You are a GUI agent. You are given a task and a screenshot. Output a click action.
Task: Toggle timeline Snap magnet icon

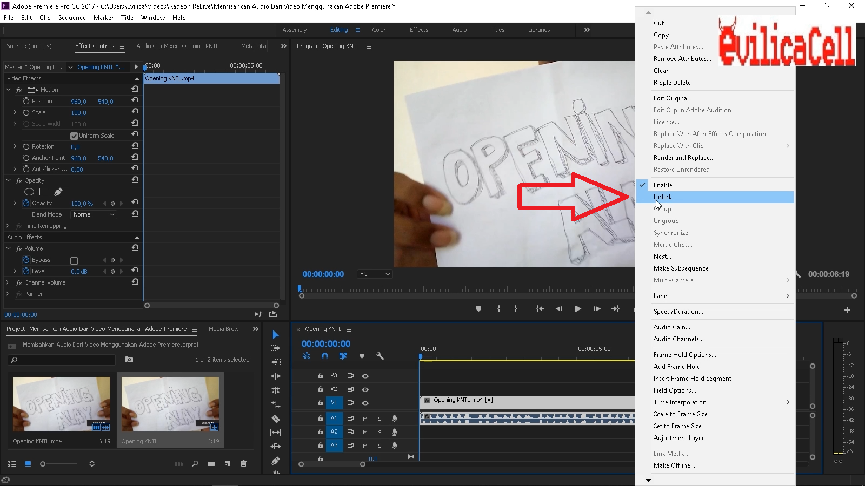pyautogui.click(x=325, y=356)
